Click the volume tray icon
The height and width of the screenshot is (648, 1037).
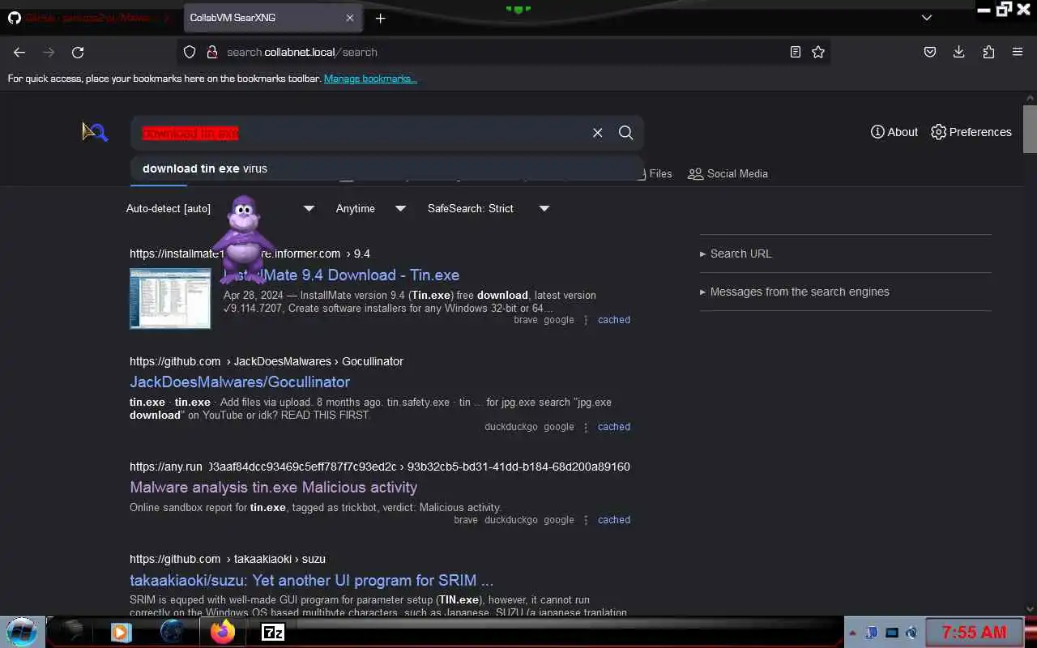click(911, 633)
